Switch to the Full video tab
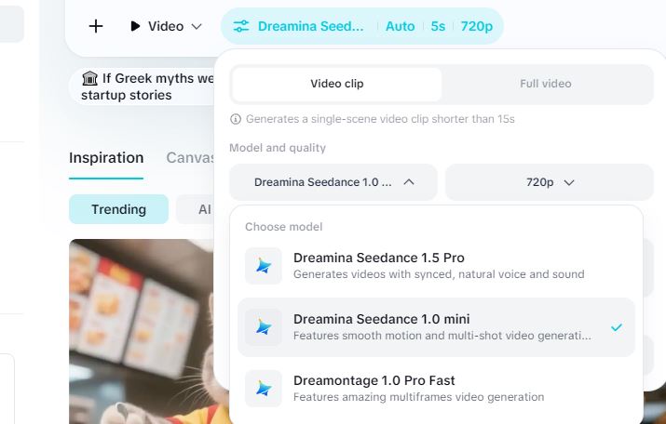666x424 pixels. click(x=545, y=84)
